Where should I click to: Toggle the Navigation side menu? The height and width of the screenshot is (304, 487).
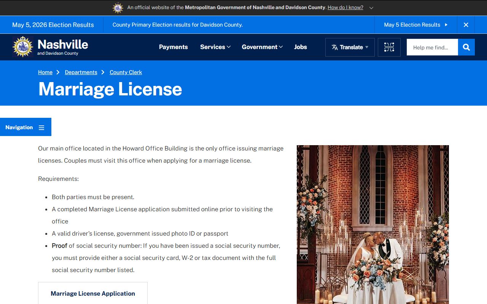(x=25, y=127)
